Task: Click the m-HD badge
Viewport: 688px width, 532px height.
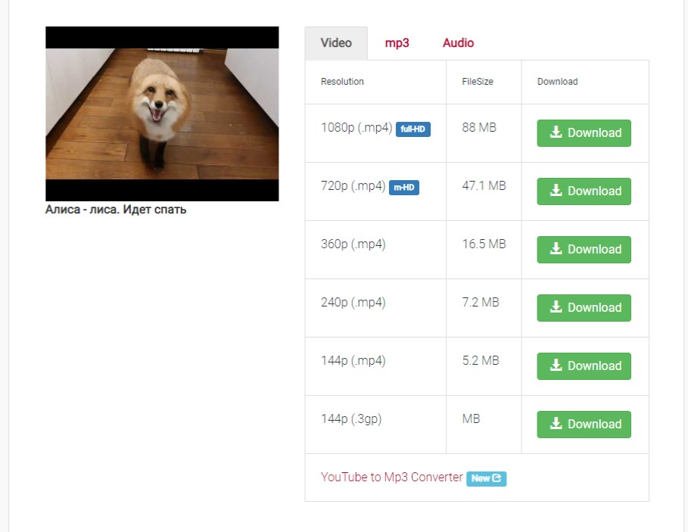Action: tap(404, 188)
